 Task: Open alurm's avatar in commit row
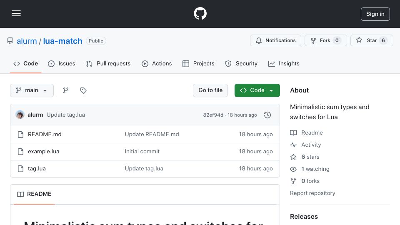(x=20, y=115)
